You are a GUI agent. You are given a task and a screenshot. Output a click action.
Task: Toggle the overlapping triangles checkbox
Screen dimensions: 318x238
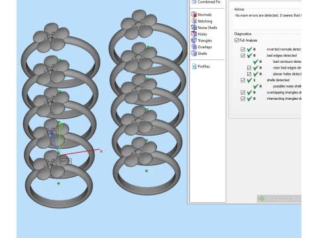click(242, 93)
